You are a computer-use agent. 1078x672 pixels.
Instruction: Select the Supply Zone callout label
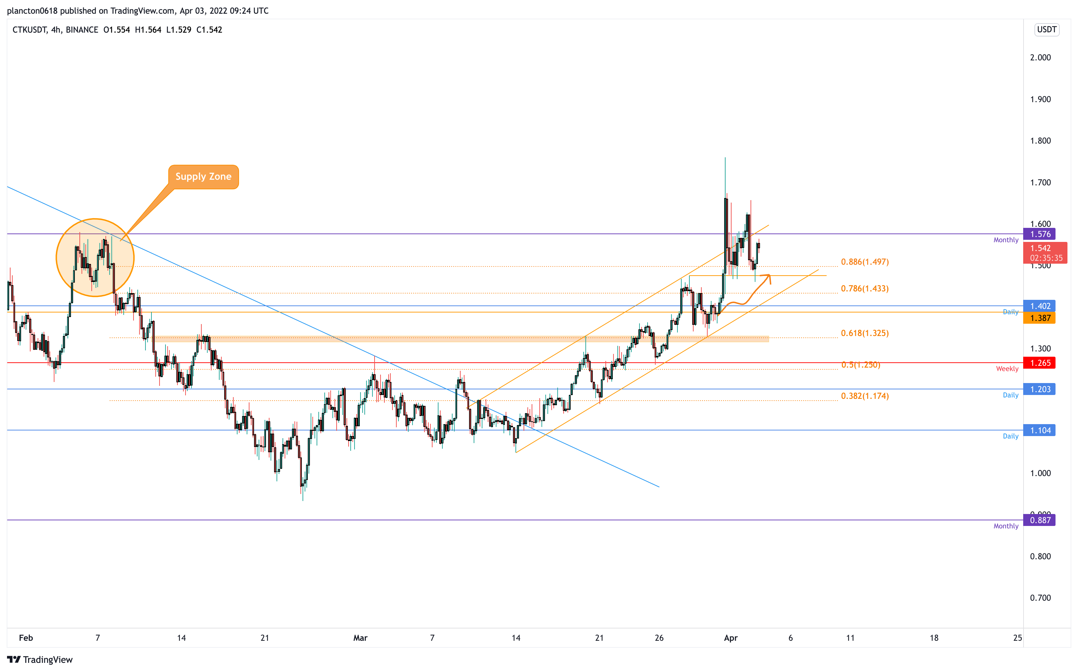click(x=203, y=177)
